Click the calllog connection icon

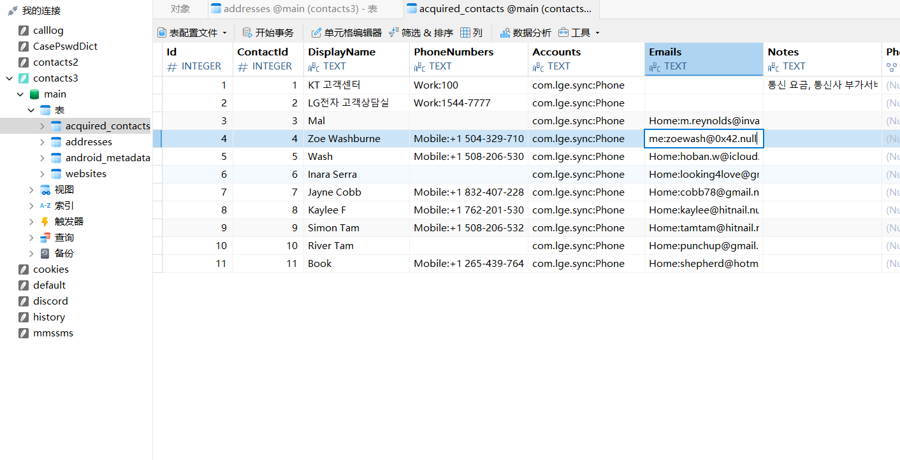click(x=24, y=31)
